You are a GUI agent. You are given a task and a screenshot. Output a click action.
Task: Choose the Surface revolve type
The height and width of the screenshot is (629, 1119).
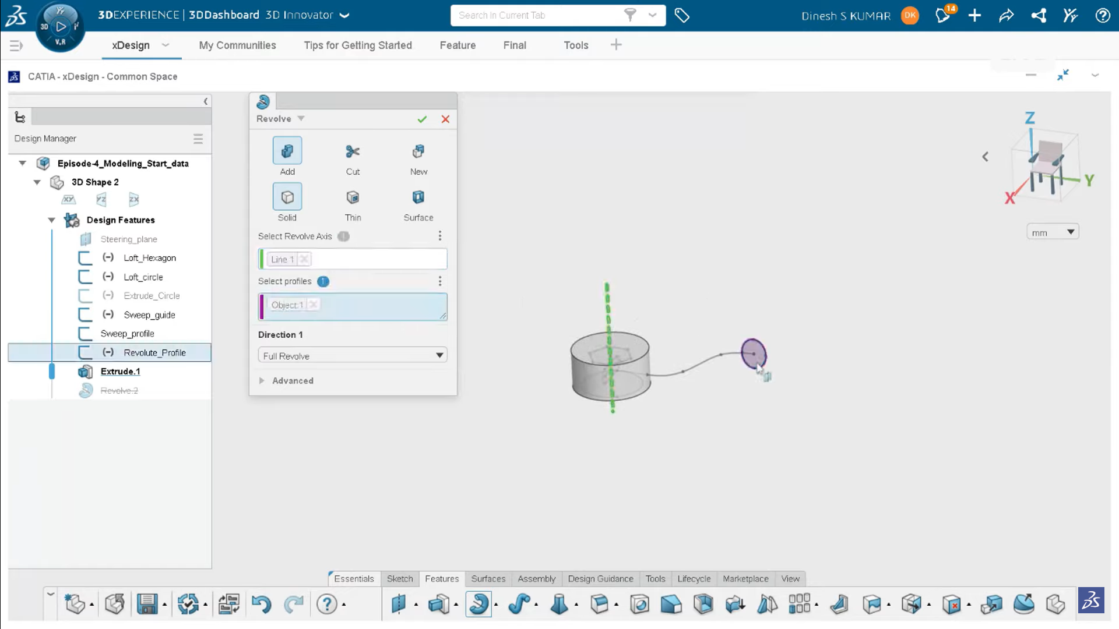418,197
